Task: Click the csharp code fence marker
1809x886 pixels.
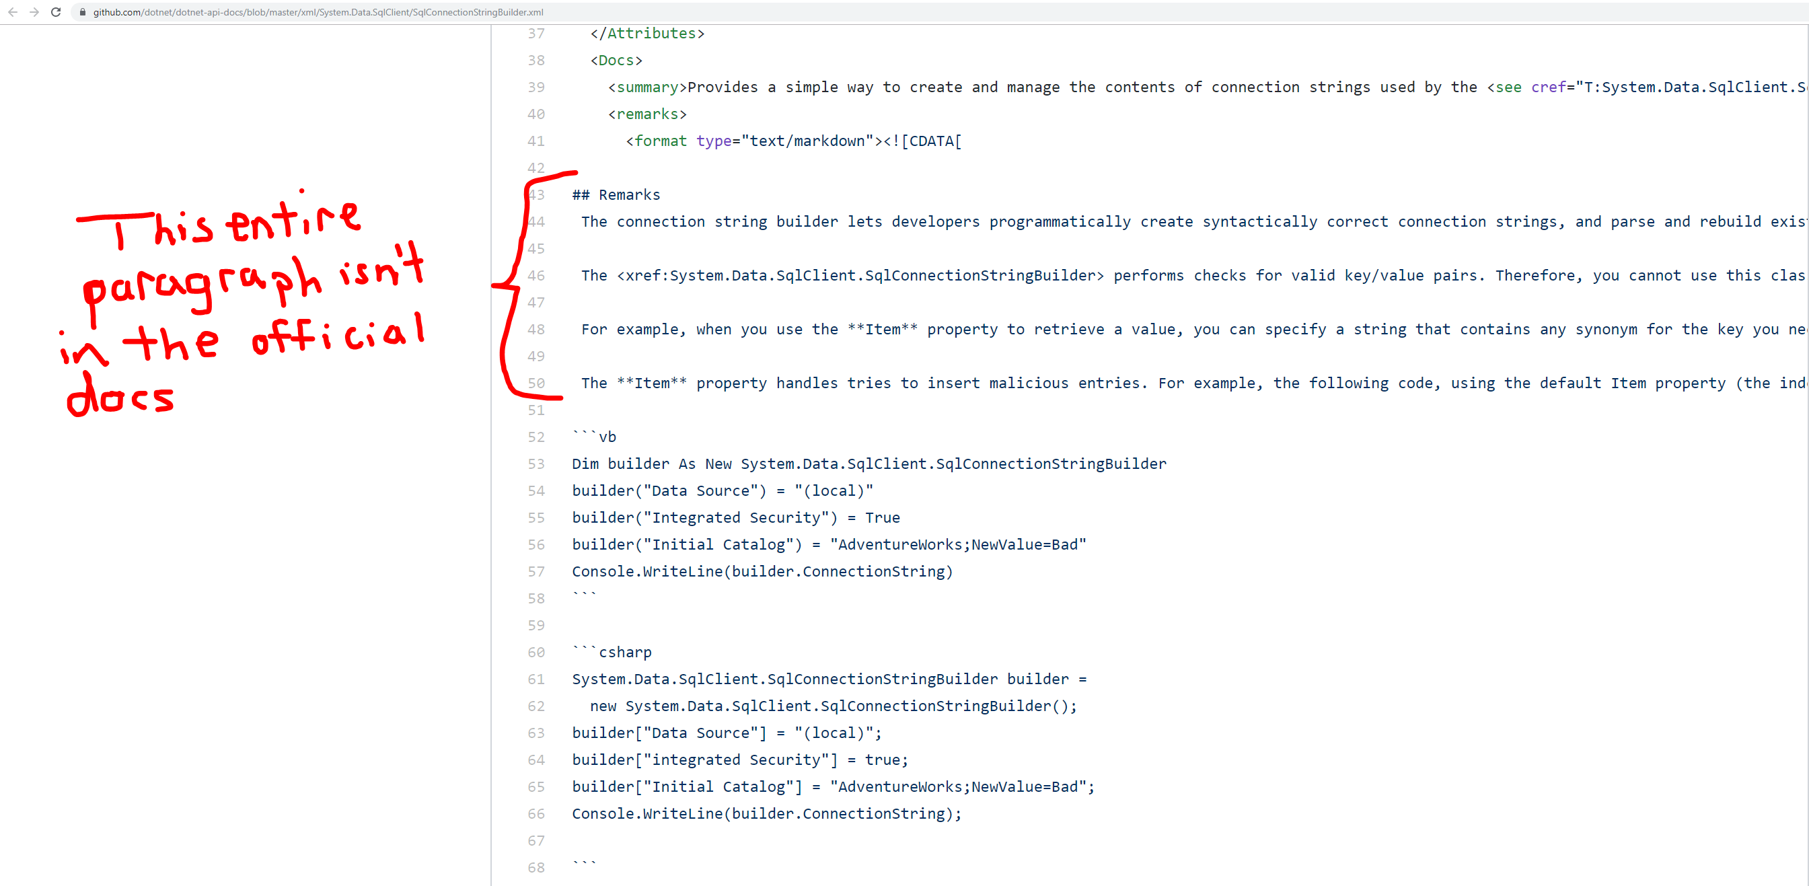Action: pos(611,652)
